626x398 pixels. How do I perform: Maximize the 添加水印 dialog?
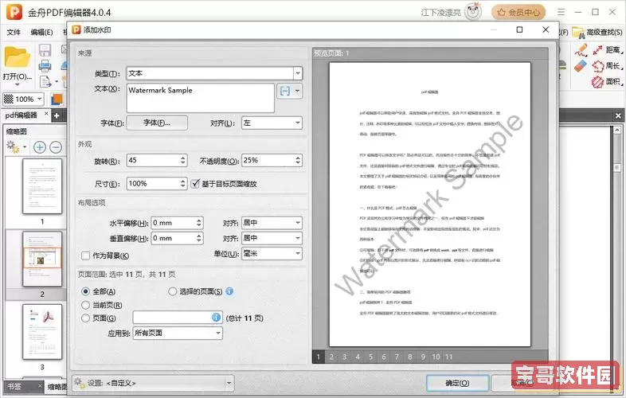point(519,29)
